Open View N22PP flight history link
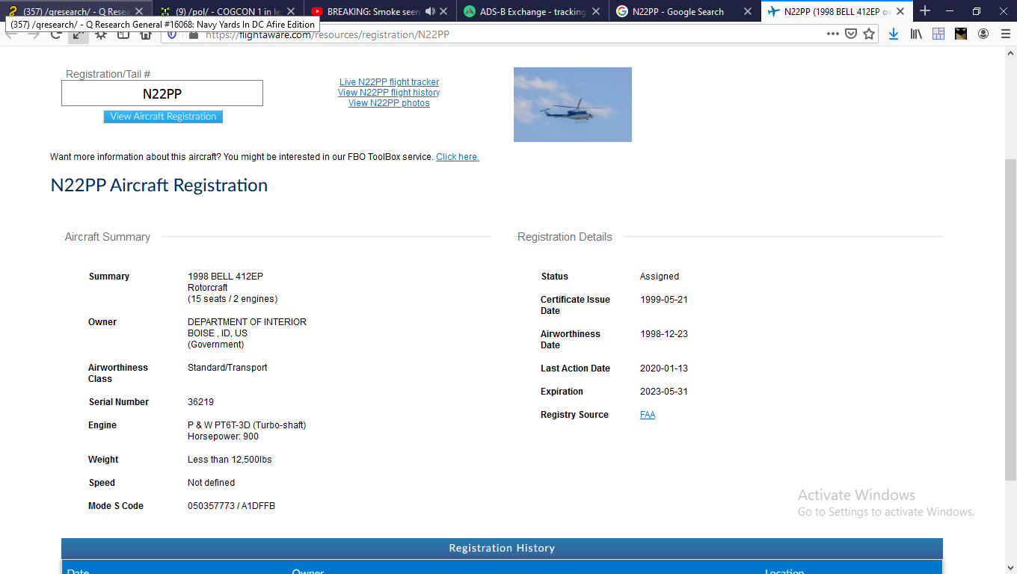 click(x=389, y=93)
